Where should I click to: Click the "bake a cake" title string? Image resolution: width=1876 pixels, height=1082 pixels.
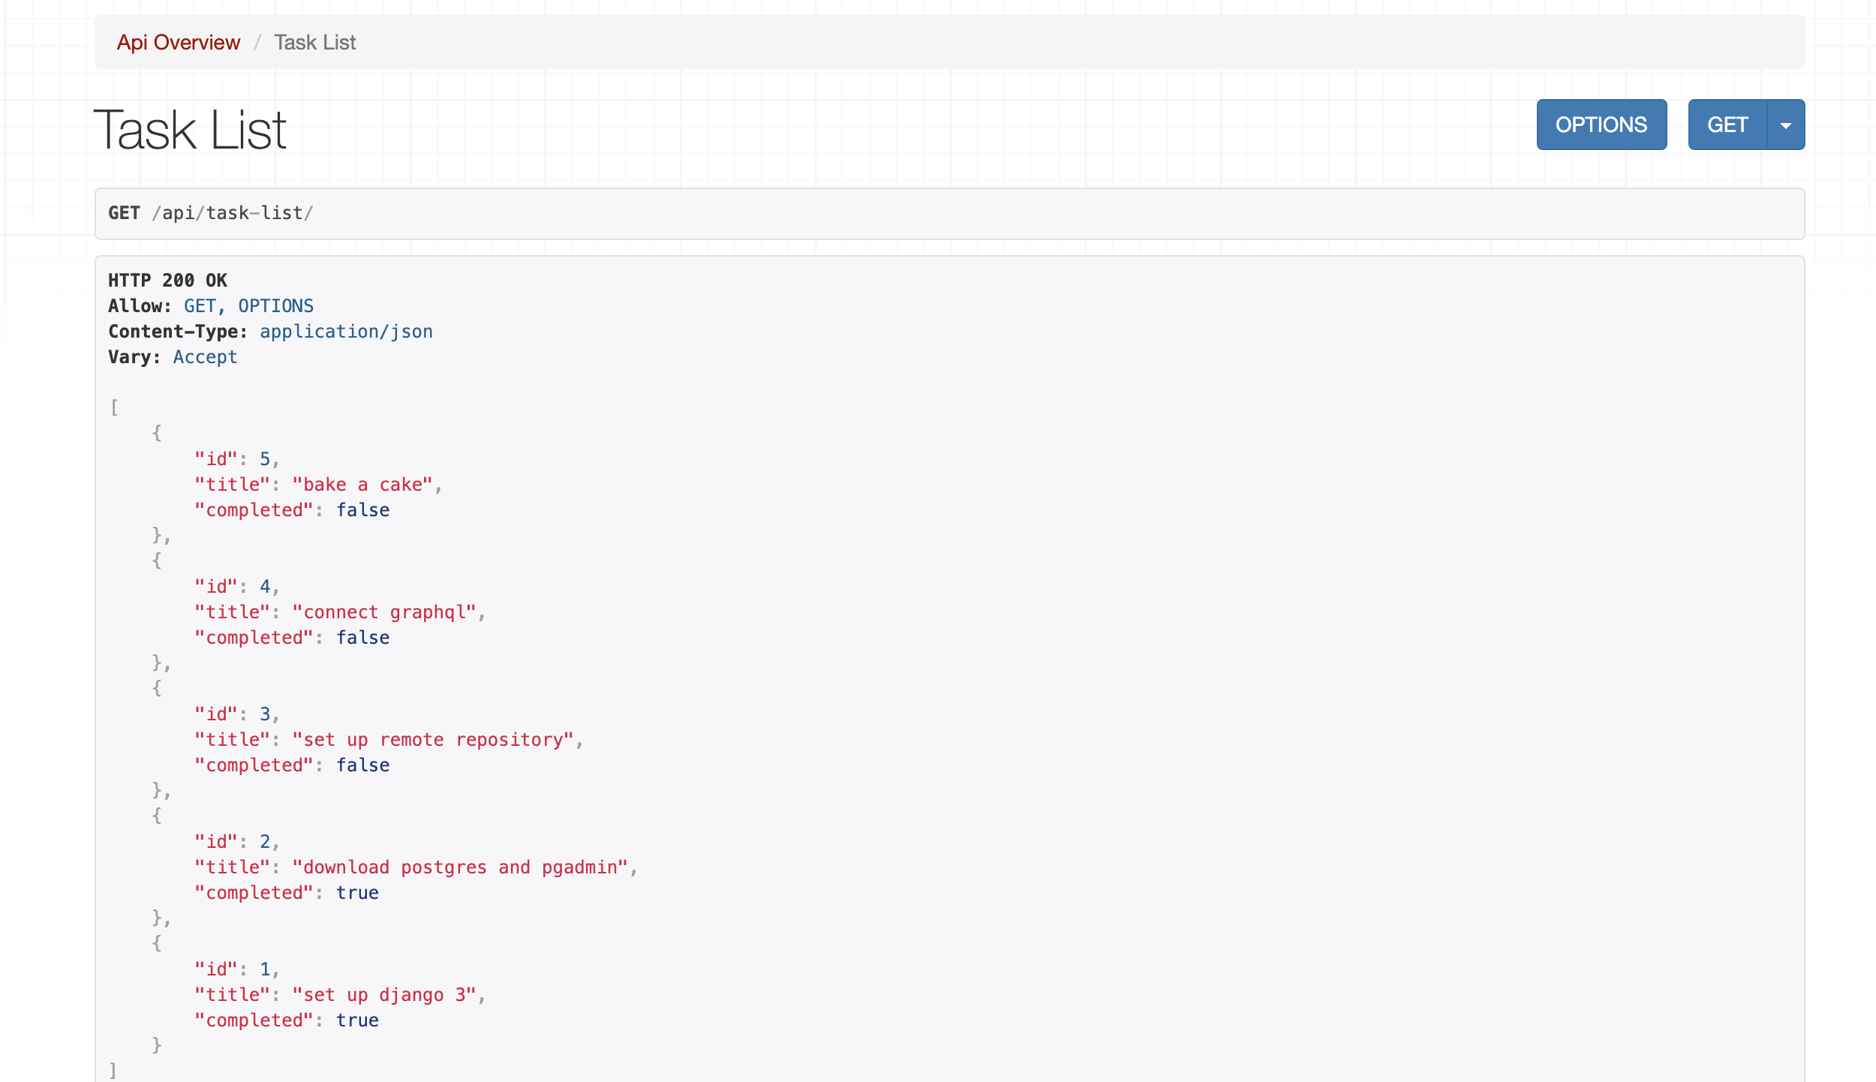pos(362,485)
